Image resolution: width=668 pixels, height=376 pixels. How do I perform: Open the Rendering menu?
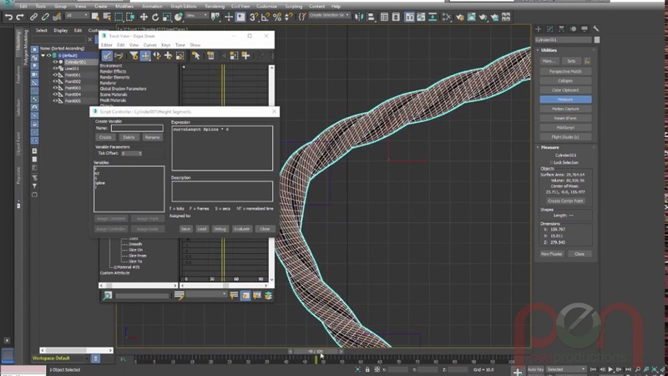click(x=215, y=7)
